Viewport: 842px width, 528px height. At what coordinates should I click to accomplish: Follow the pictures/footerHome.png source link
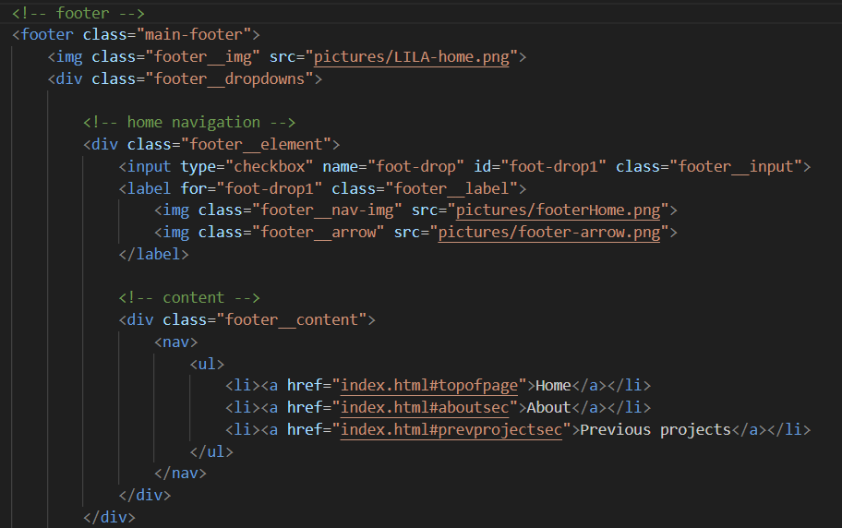coord(558,210)
